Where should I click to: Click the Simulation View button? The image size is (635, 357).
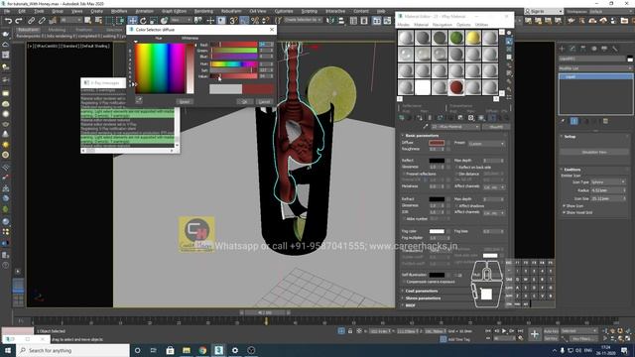[x=594, y=152]
